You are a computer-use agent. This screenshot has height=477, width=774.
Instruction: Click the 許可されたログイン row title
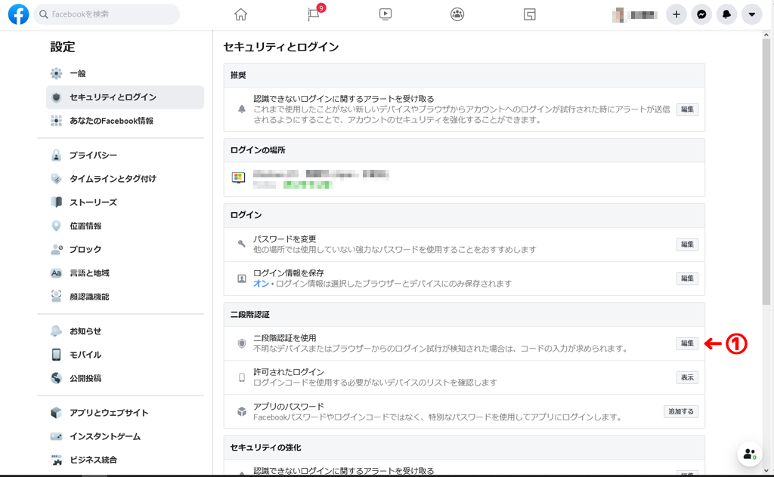click(x=289, y=372)
